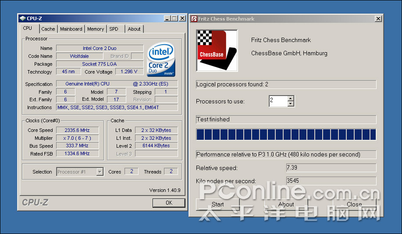402x234 pixels.
Task: Click the Cores count value
Action: [x=132, y=171]
